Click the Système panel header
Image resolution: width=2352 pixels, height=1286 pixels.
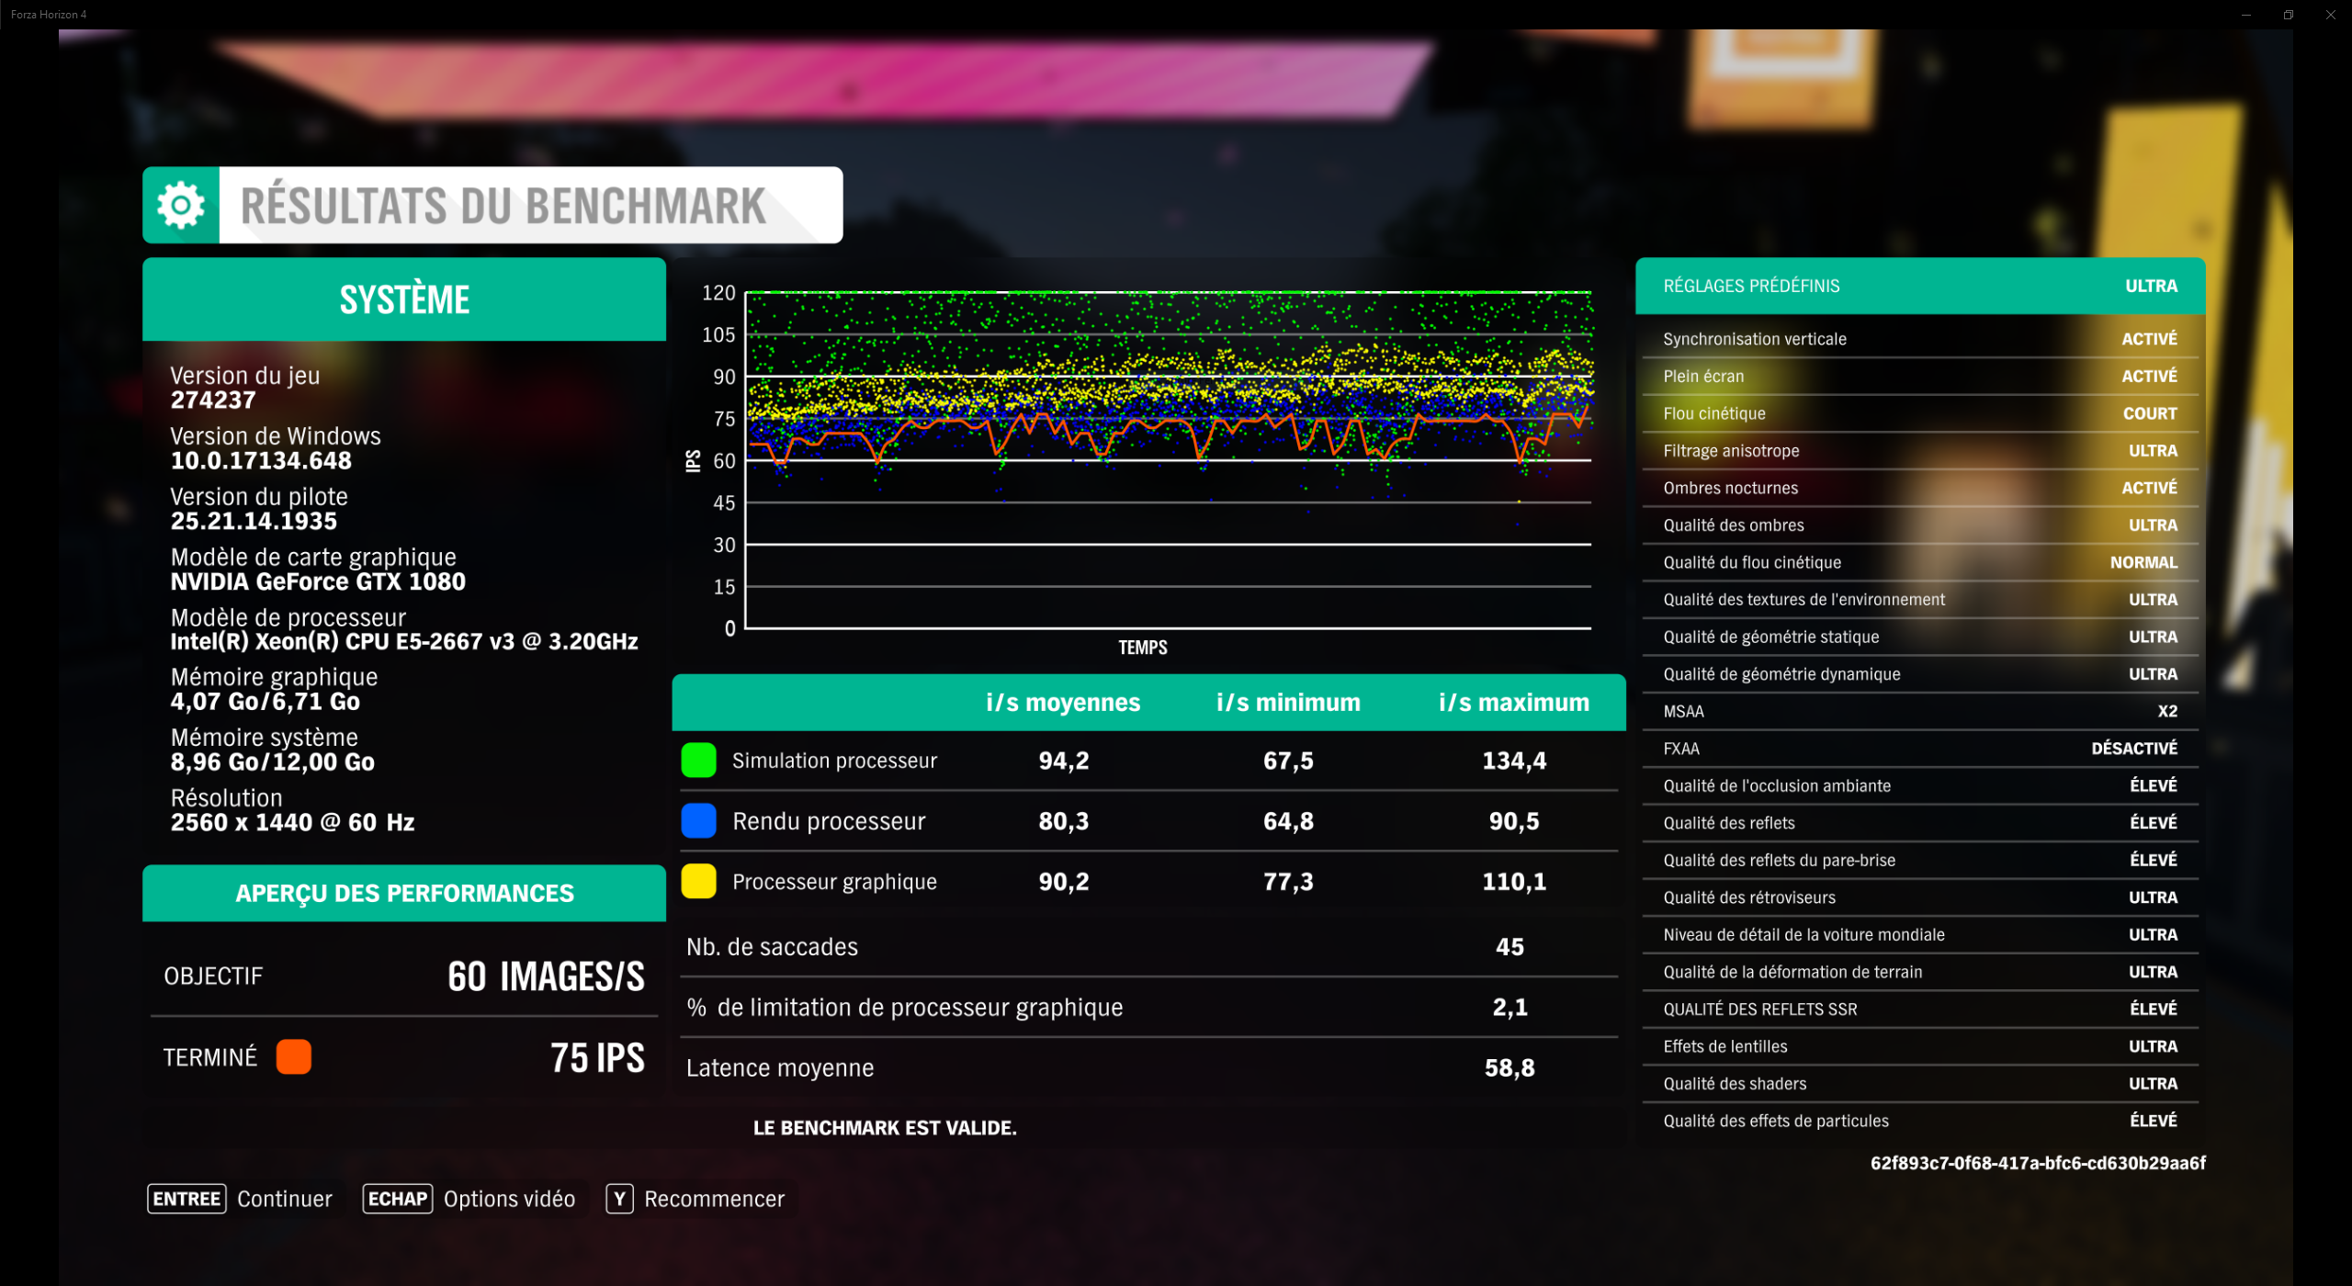click(x=404, y=299)
